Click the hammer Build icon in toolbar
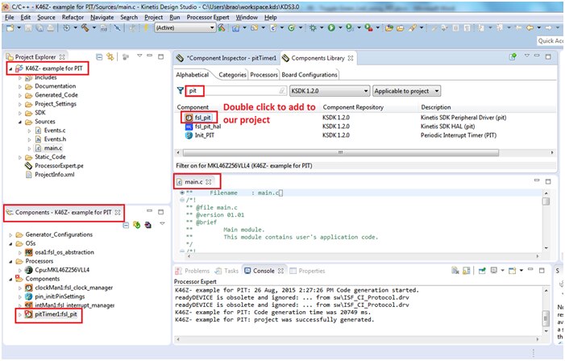The height and width of the screenshot is (361, 565). click(84, 27)
